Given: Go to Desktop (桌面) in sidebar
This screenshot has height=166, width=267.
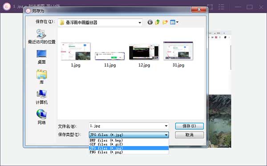Looking at the screenshot, I should (x=41, y=57).
